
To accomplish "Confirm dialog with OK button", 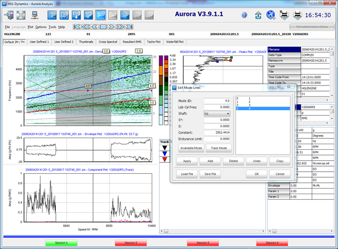I will point(257,174).
